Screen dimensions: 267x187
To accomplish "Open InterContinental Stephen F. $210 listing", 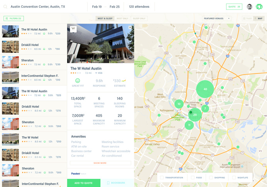I will tap(34, 78).
